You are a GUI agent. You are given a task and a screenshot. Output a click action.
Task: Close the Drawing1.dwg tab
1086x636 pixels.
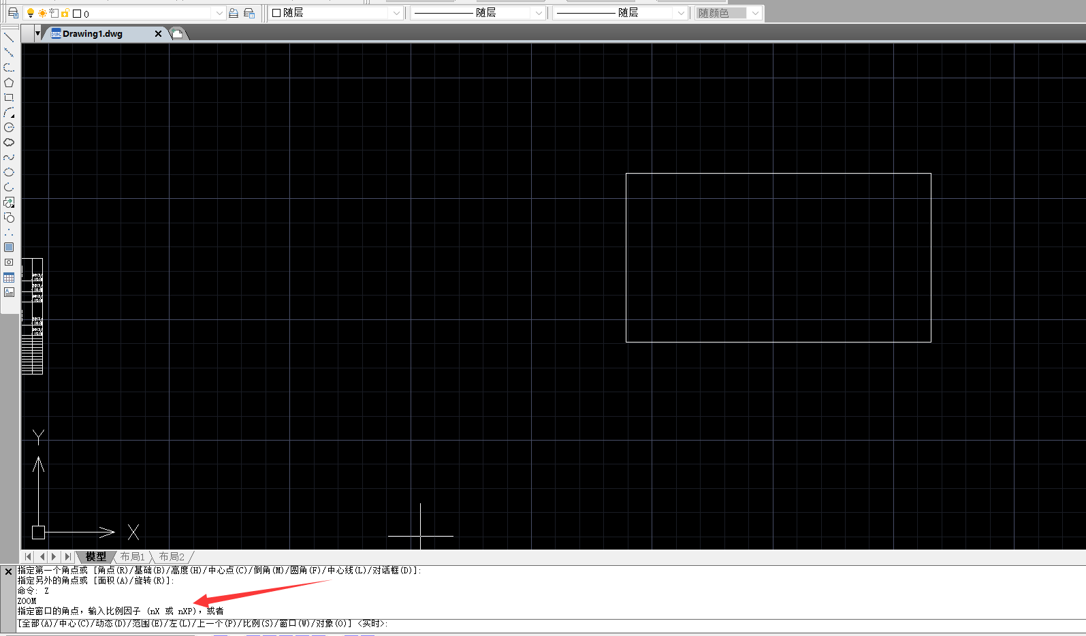click(x=159, y=33)
